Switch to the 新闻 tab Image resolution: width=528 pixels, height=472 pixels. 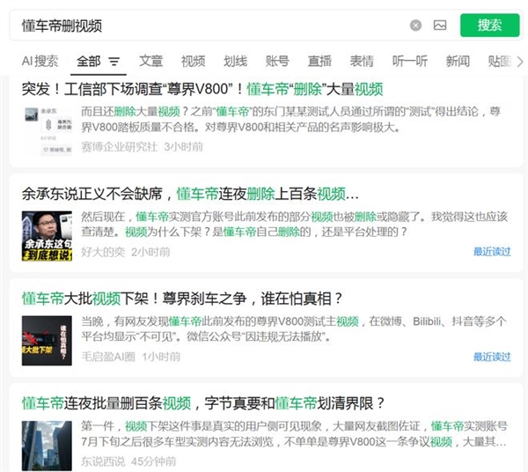tap(458, 62)
